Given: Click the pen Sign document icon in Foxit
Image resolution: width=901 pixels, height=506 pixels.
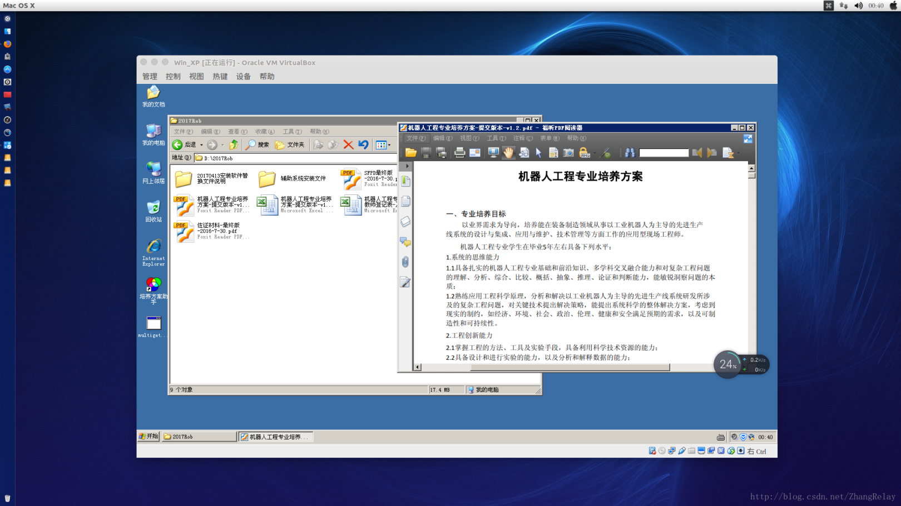Looking at the screenshot, I should [x=606, y=152].
